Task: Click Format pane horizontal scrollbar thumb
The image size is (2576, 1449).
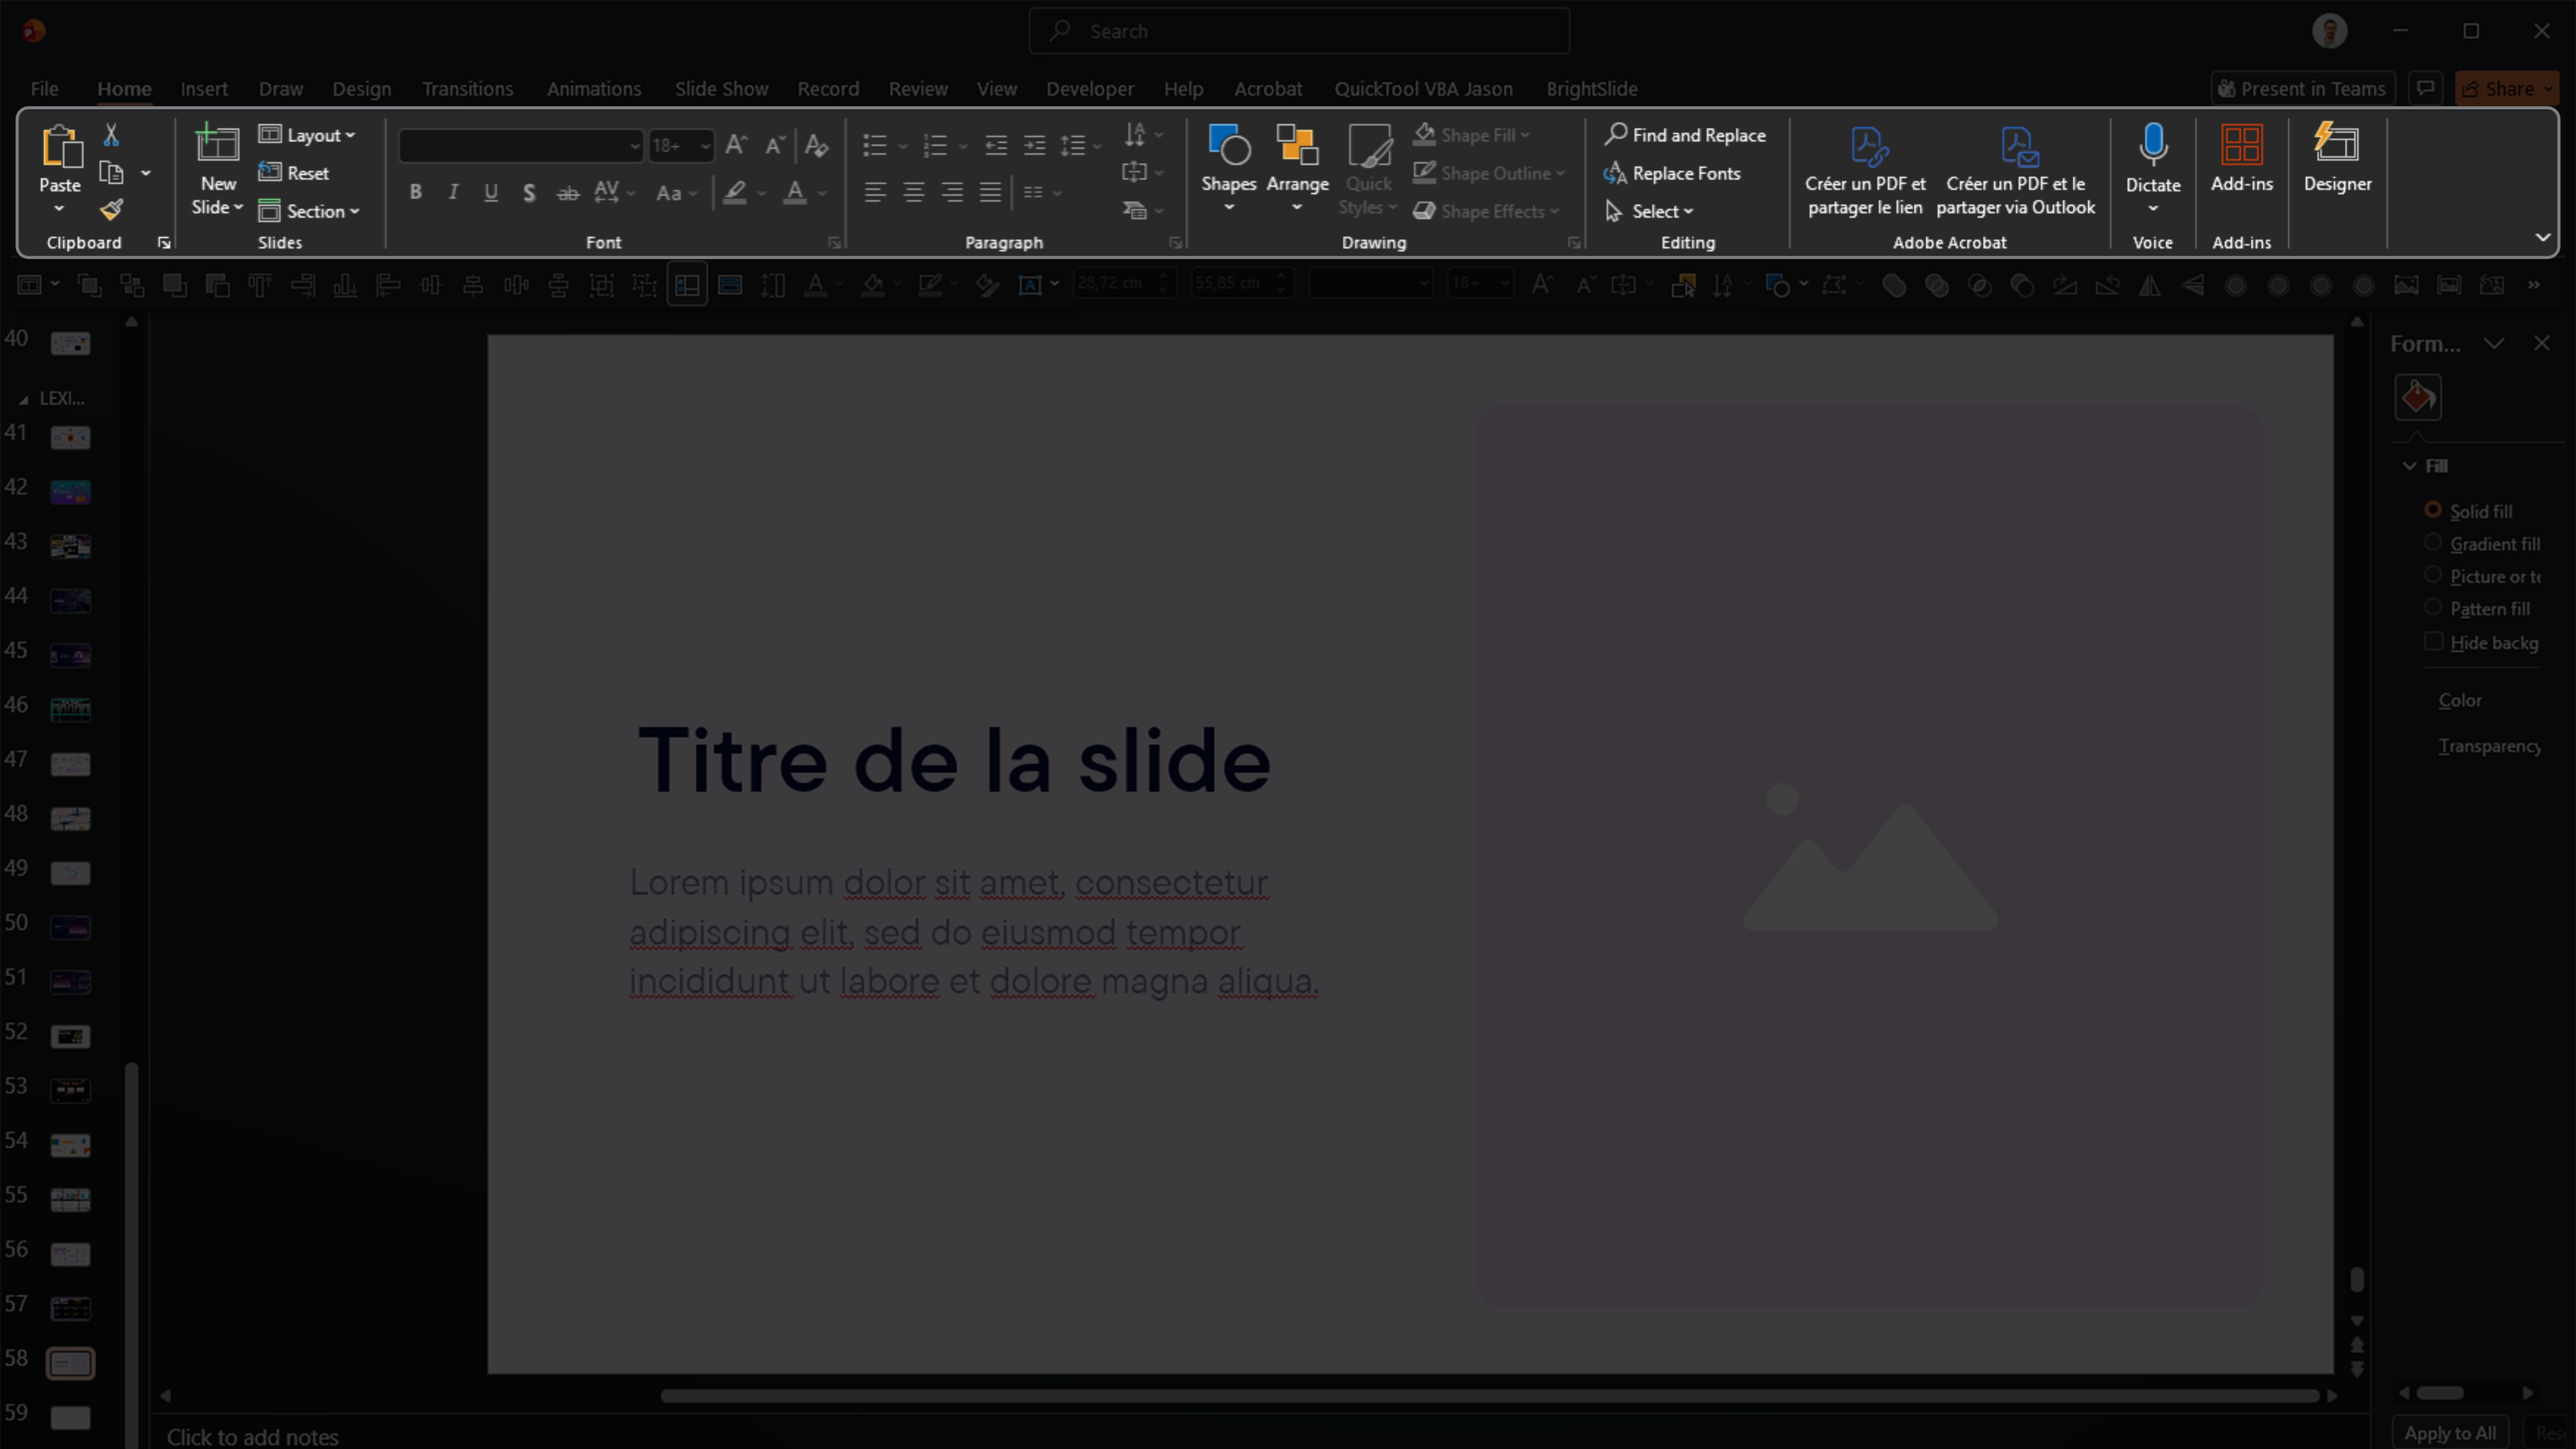Action: pyautogui.click(x=2440, y=1393)
